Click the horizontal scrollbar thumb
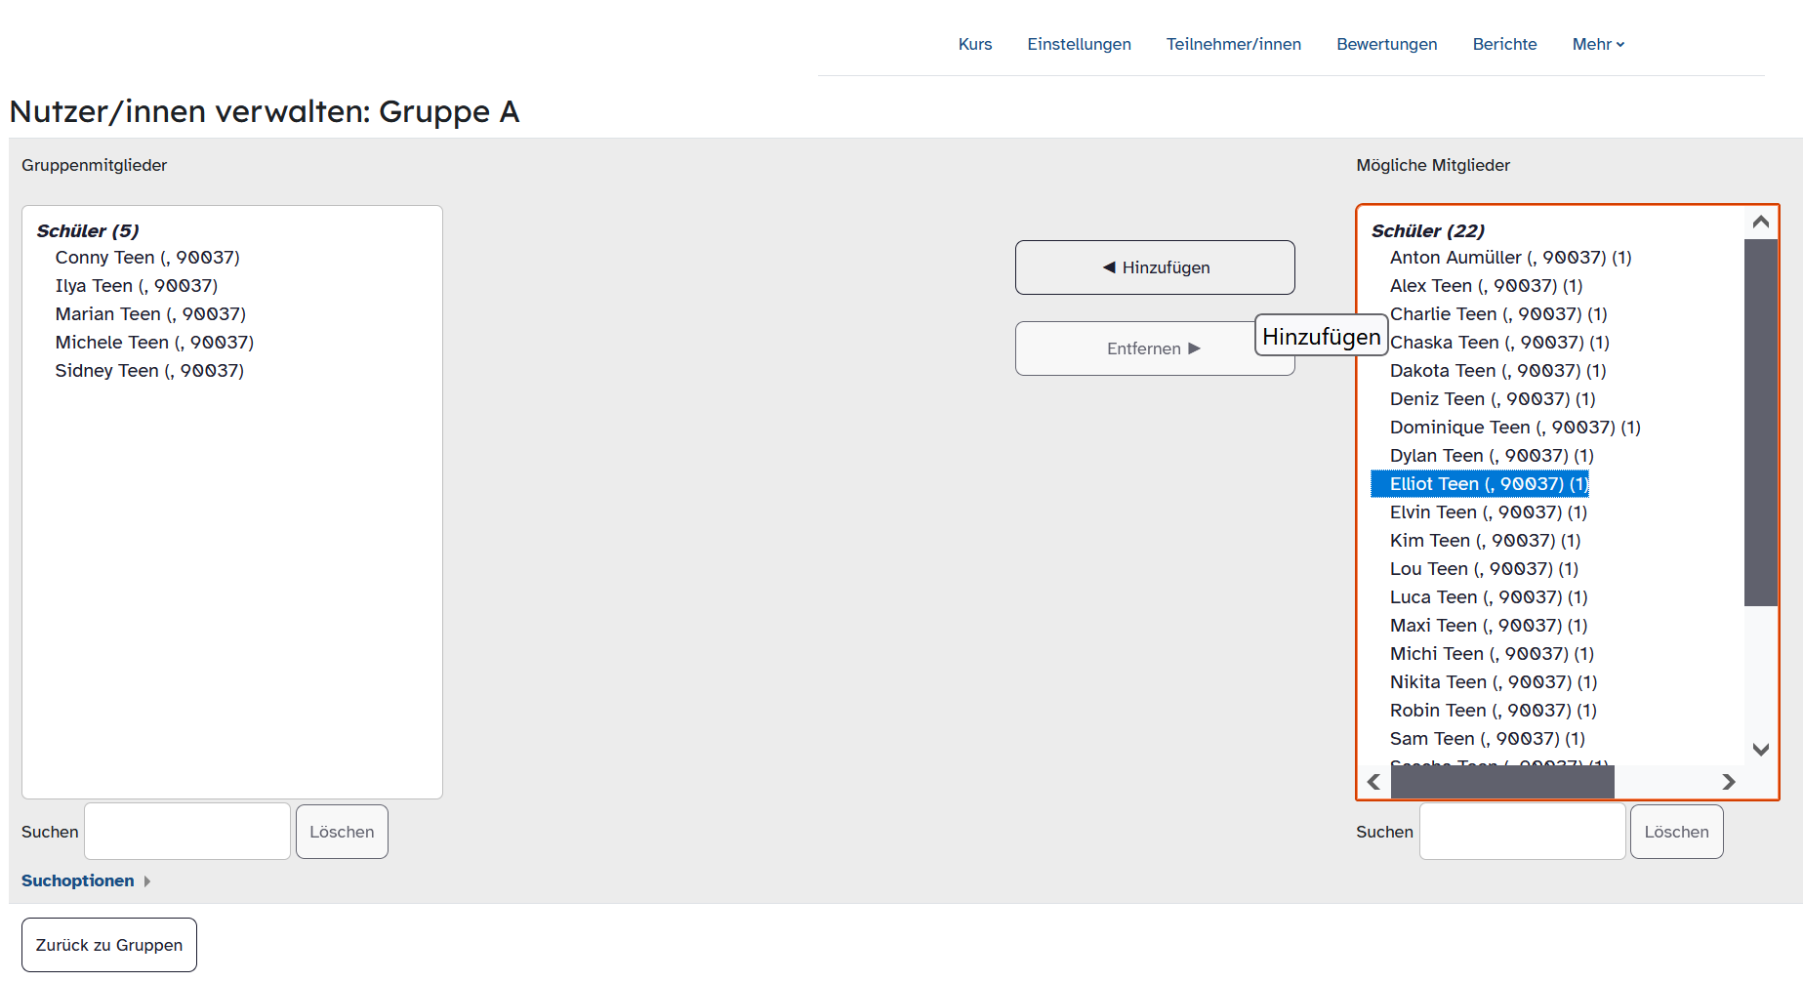This screenshot has height=982, width=1803. [1501, 782]
